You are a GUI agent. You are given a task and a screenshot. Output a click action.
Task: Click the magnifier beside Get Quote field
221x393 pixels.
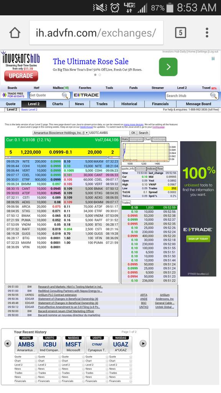tap(65, 95)
